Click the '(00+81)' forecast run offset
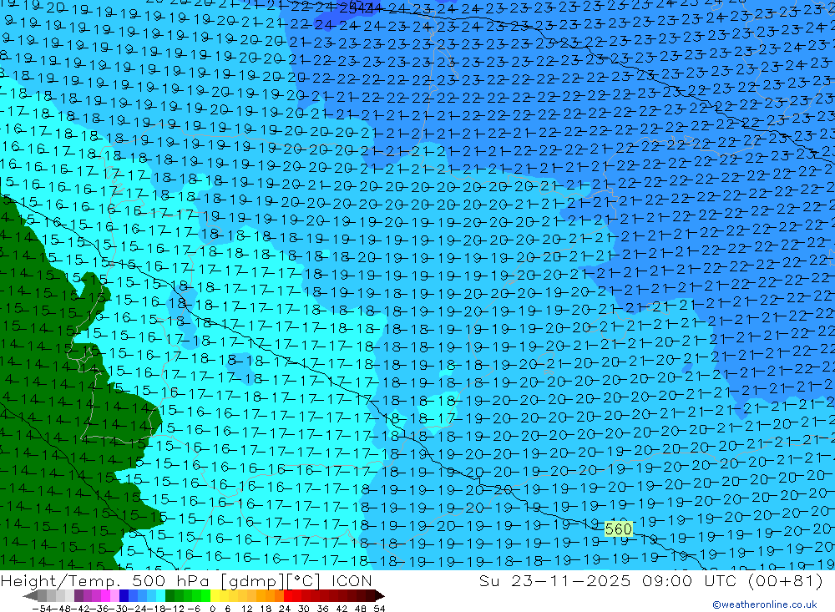Screen dimensions: 835x612 pyautogui.click(x=786, y=580)
